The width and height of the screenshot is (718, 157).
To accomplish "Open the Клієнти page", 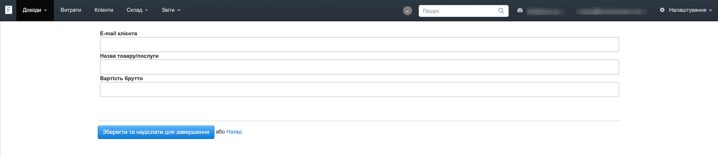I will [x=104, y=10].
